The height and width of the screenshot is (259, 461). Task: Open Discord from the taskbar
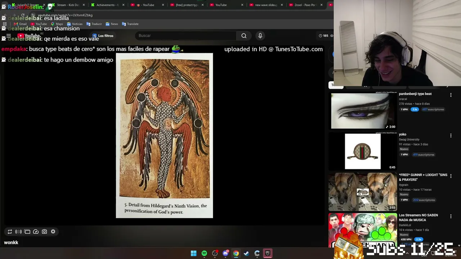click(225, 253)
